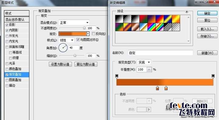Select the right opacity stop above gradient bar
Screen dimensions: 219x120
(213, 76)
